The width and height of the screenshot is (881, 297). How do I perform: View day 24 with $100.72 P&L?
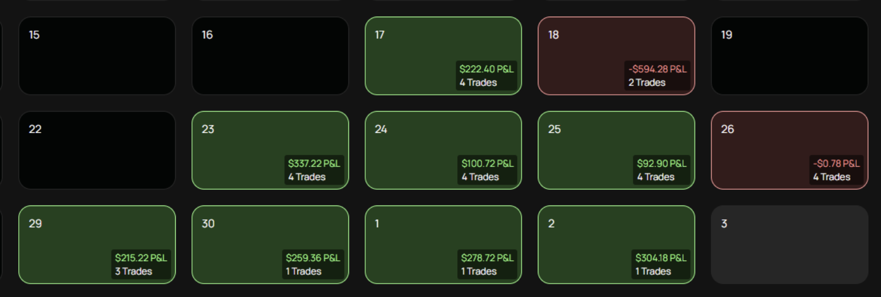coord(443,150)
